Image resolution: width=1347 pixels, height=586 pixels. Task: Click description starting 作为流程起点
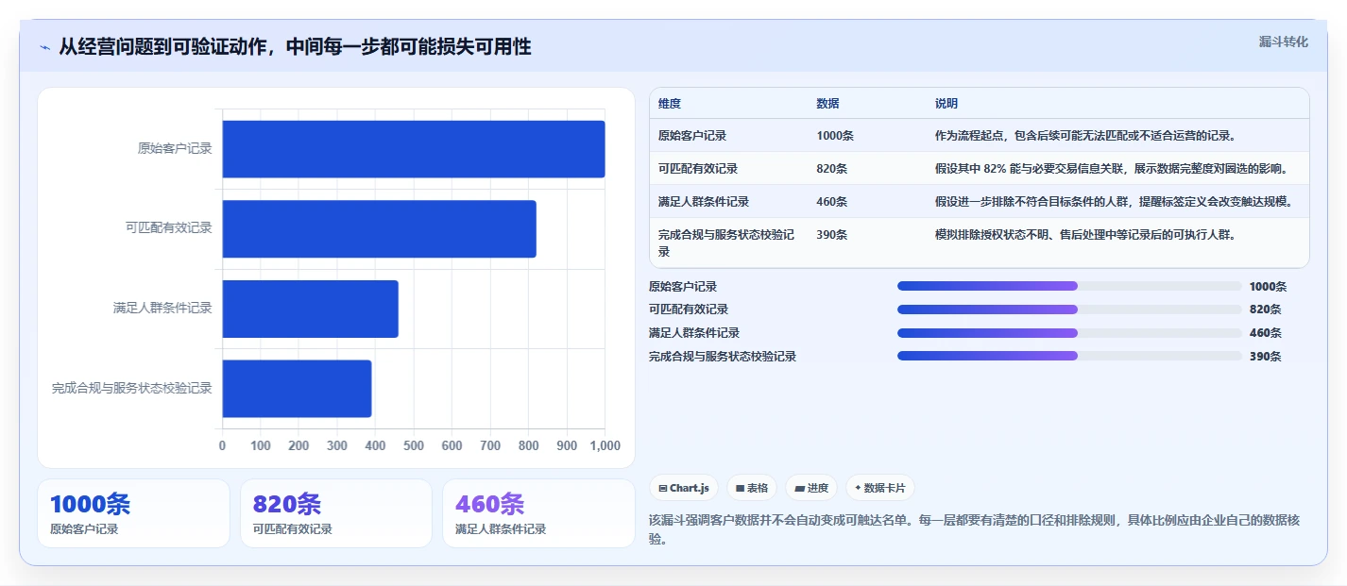[x=1086, y=136]
